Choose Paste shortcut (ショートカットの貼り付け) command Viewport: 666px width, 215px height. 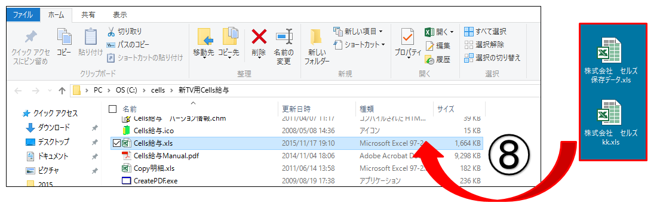(145, 57)
